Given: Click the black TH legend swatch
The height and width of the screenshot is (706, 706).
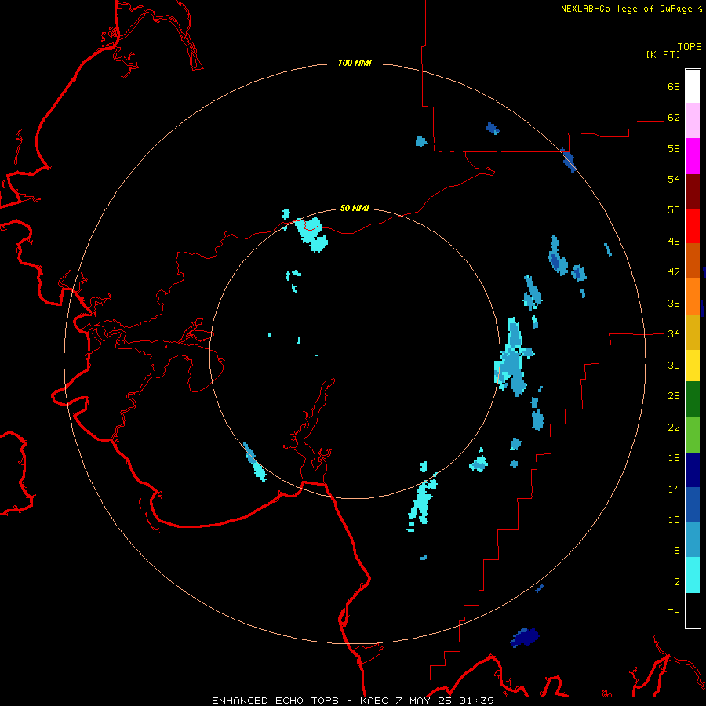Looking at the screenshot, I should coord(693,610).
